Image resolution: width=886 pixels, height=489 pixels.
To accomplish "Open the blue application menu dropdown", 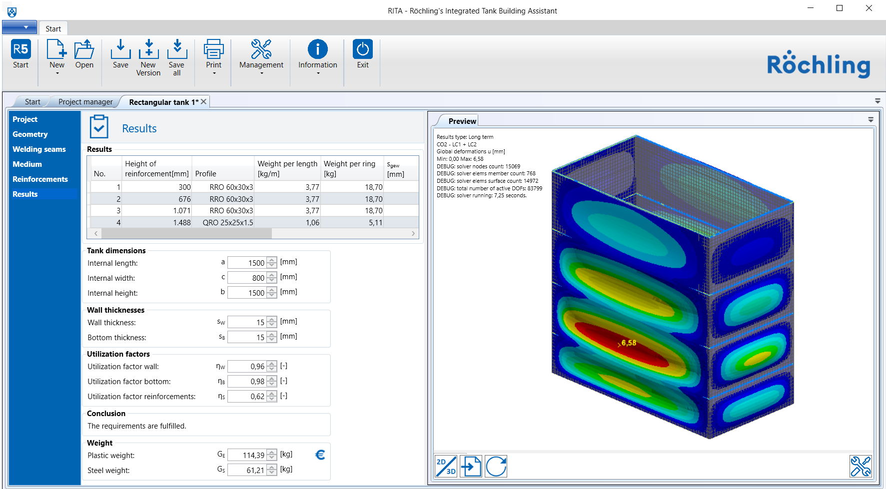I will (x=19, y=27).
